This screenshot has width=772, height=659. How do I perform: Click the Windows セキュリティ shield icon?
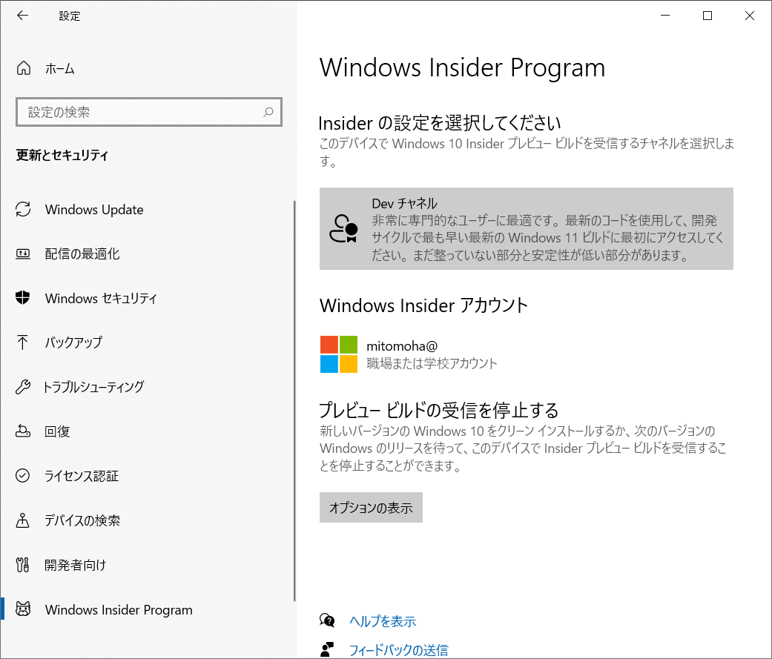coord(23,298)
